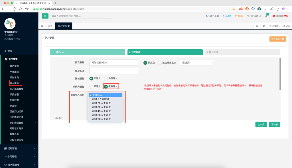Open 添加学员 in sidebar
292x168 pixels.
14,77
